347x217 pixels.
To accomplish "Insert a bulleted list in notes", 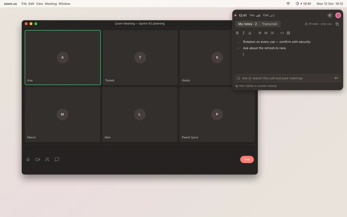I will click(259, 33).
